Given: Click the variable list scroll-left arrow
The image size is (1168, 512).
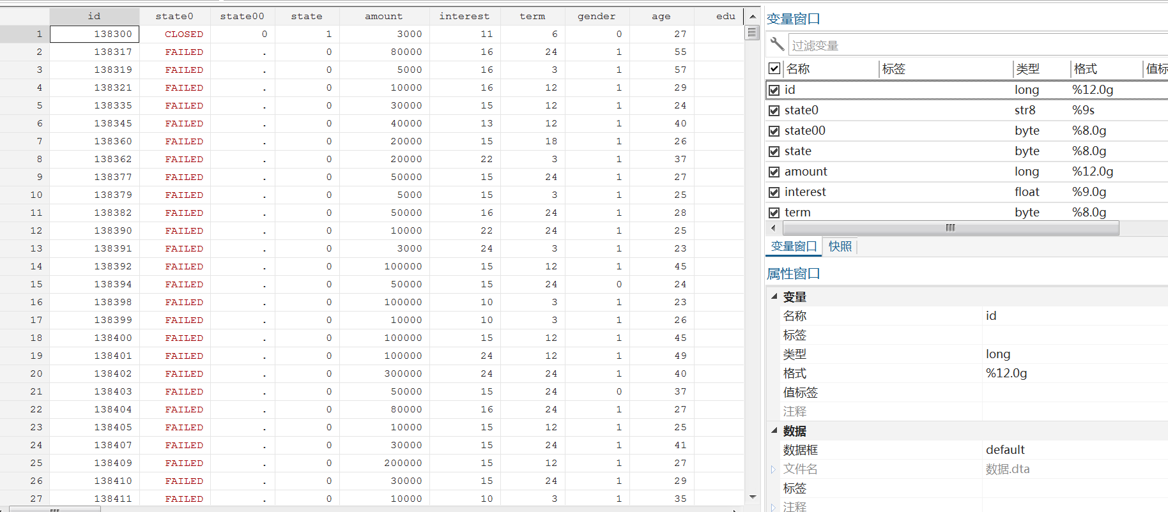Looking at the screenshot, I should (x=773, y=228).
